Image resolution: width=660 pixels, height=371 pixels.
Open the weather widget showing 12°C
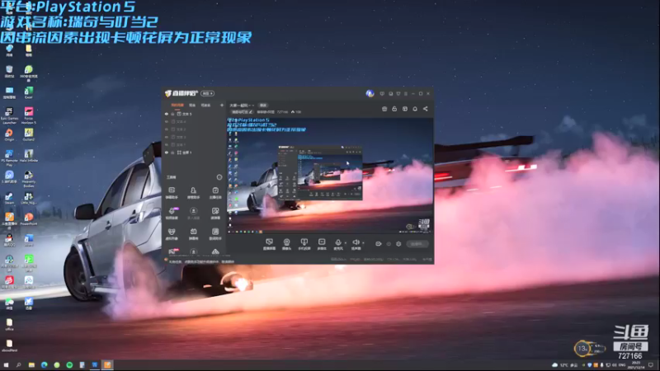[x=566, y=364]
